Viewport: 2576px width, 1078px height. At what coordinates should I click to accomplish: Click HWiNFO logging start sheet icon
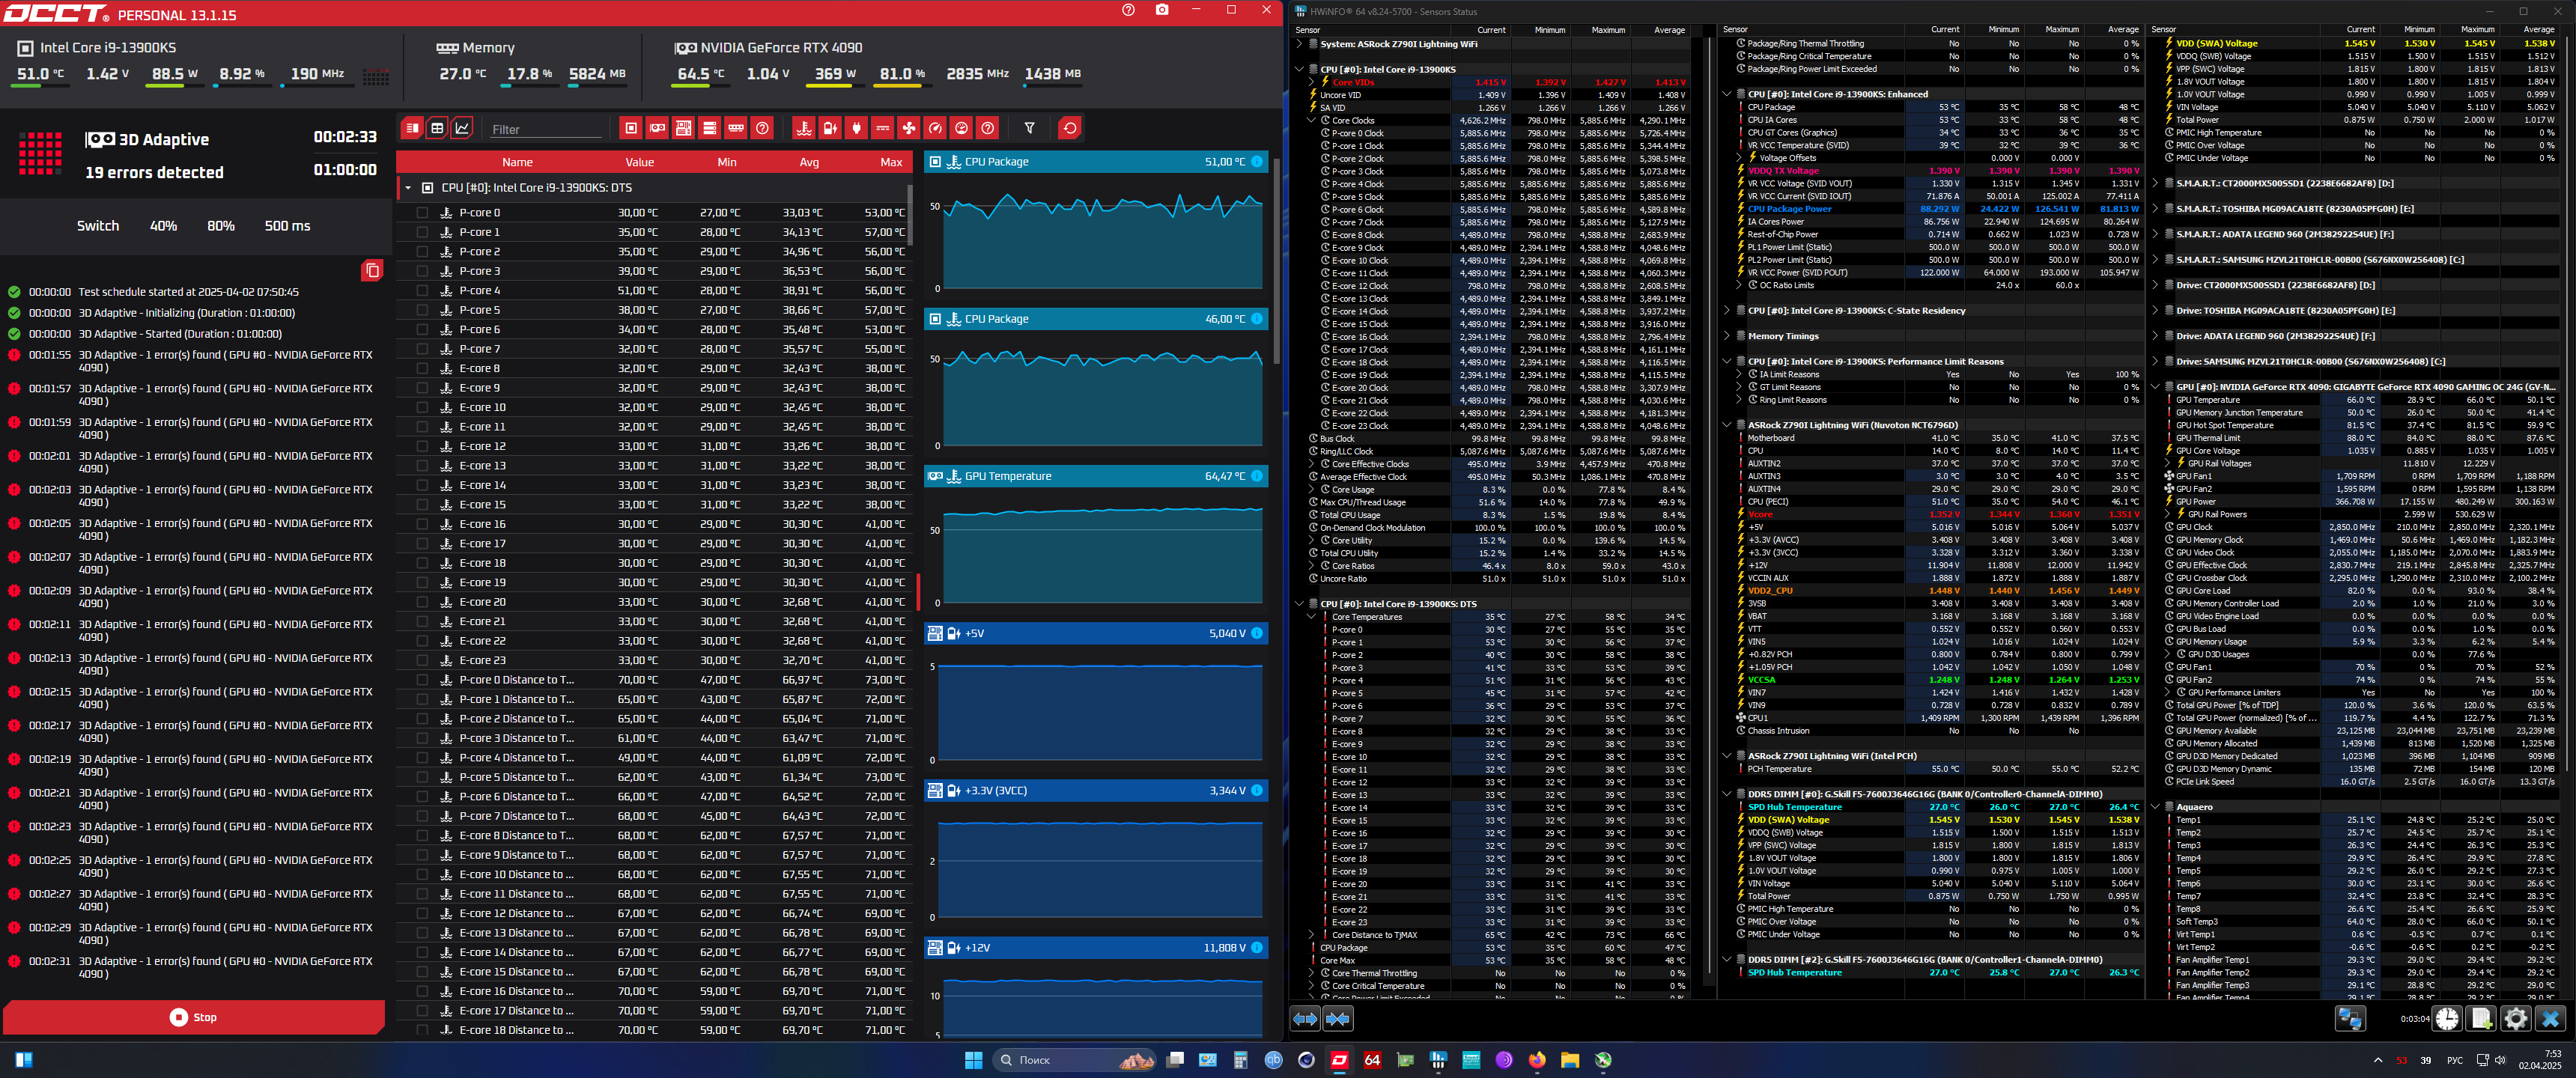tap(2481, 1019)
